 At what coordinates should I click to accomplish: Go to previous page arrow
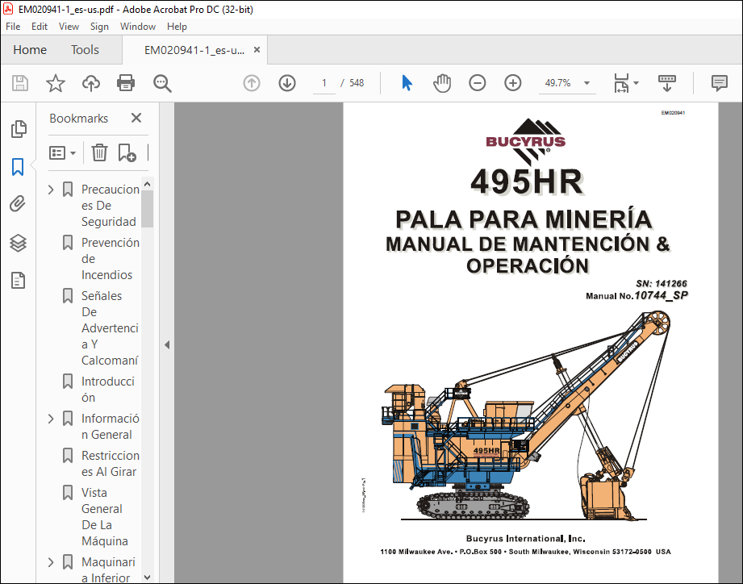tap(252, 83)
